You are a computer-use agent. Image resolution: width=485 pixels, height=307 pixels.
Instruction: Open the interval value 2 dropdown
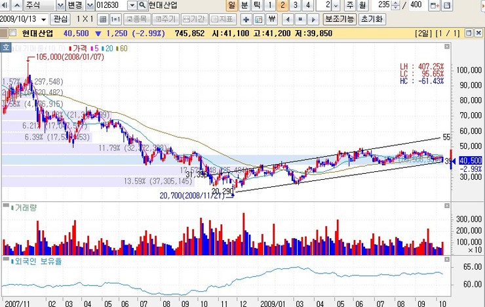336,5
